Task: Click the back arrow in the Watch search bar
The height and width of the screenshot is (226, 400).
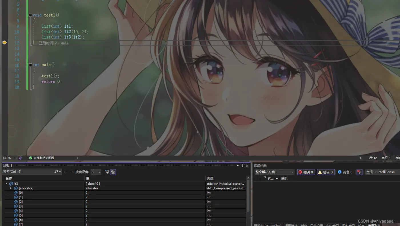Action: [x=66, y=172]
